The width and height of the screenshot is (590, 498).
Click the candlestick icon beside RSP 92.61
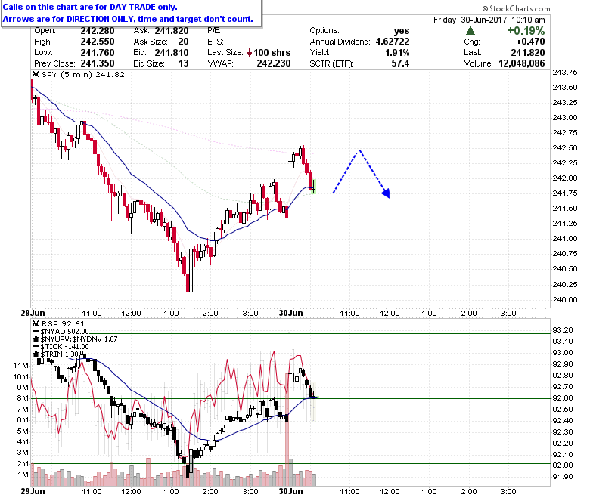(x=36, y=323)
